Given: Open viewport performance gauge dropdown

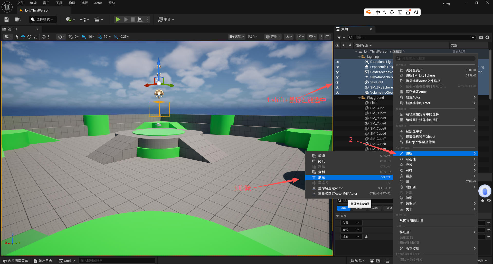Looking at the screenshot, I should coord(300,37).
